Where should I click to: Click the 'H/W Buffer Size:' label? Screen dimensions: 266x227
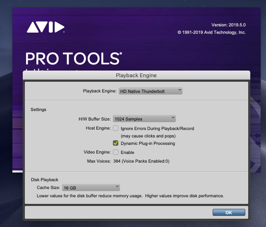tap(95, 119)
